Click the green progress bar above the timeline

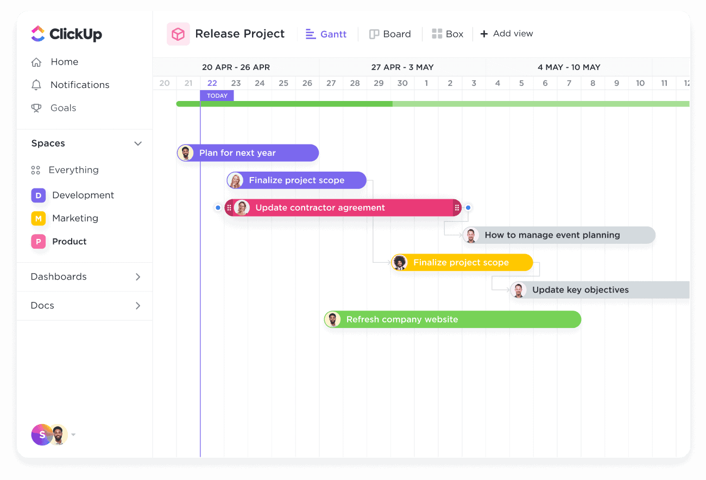pos(380,103)
